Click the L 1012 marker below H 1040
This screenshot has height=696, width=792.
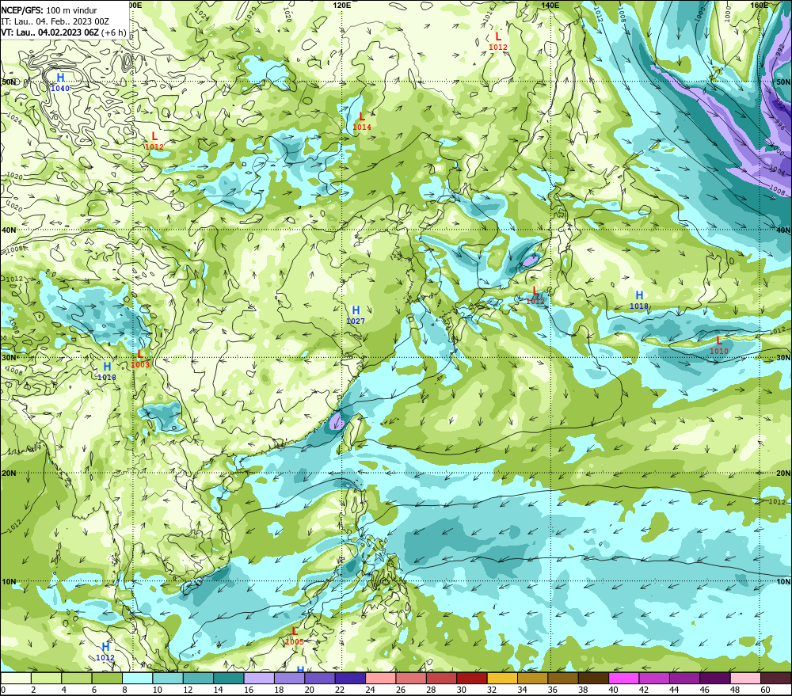(x=154, y=141)
